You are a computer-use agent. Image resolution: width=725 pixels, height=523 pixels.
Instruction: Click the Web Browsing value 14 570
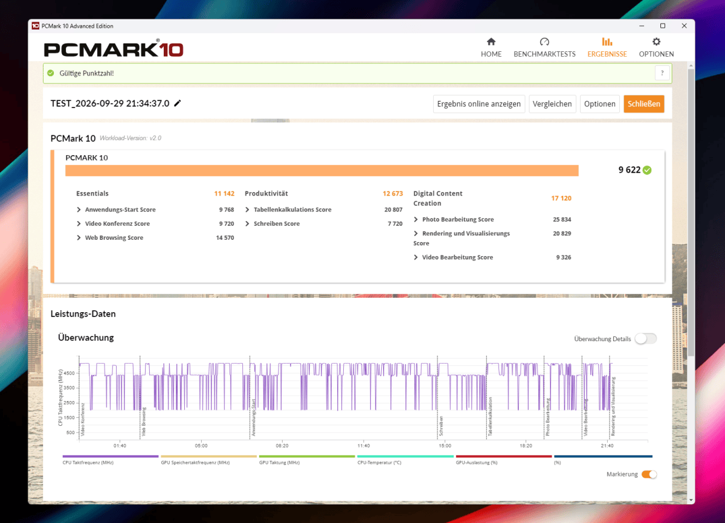225,237
